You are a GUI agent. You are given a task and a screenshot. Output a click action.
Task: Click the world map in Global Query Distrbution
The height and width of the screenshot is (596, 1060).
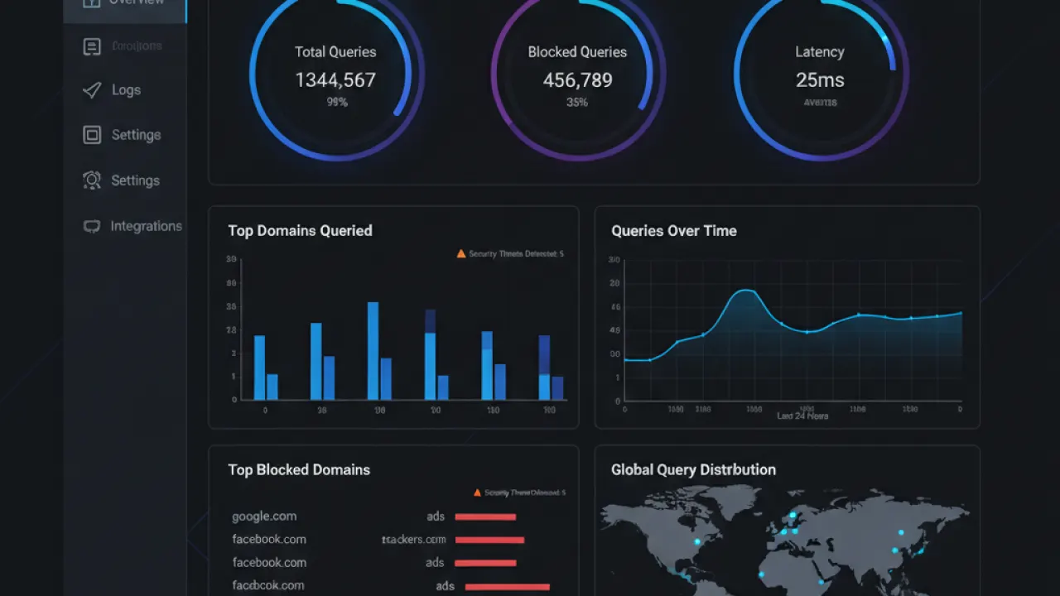pyautogui.click(x=785, y=542)
